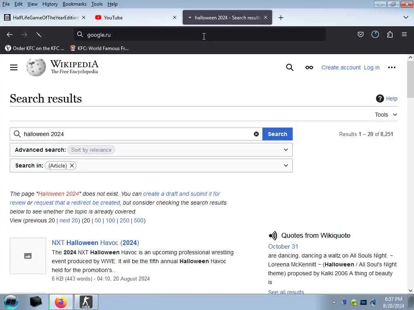Open the Help menu in the menu bar
This screenshot has width=414, height=310.
[x=112, y=4]
